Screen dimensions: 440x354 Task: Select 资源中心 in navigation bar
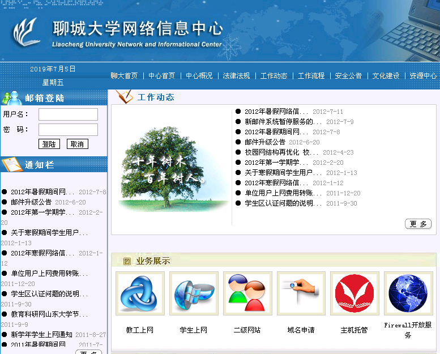pyautogui.click(x=423, y=76)
